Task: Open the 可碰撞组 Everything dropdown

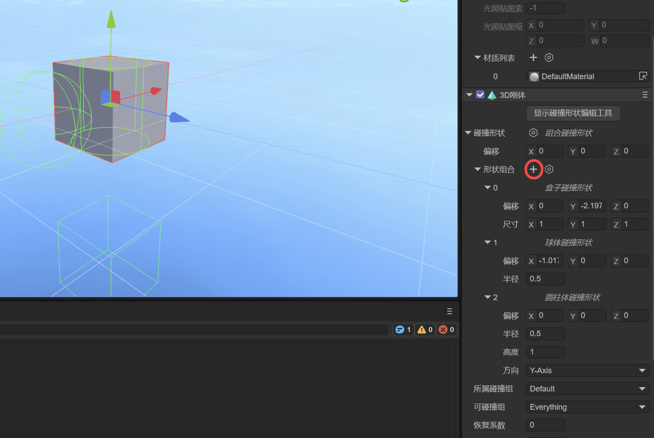Action: click(587, 407)
